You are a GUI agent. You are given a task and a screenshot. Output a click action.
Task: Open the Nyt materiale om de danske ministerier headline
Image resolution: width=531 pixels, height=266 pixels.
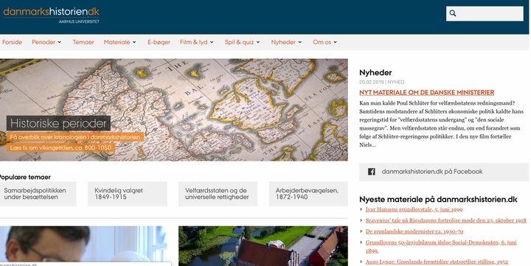(427, 92)
